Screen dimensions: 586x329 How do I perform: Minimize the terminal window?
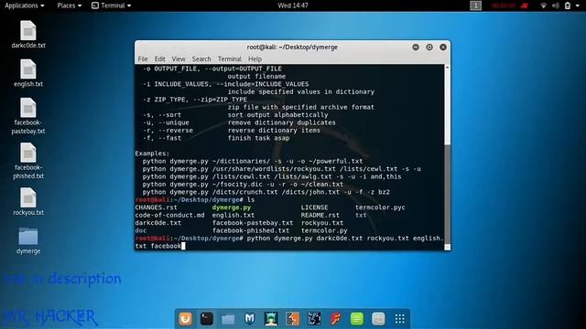pos(416,47)
